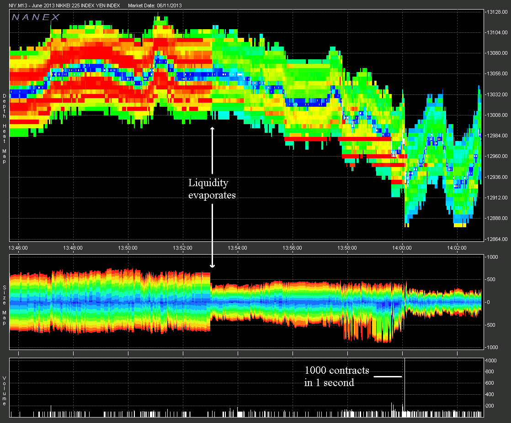Select the 13:58:00 time marker

pos(347,248)
